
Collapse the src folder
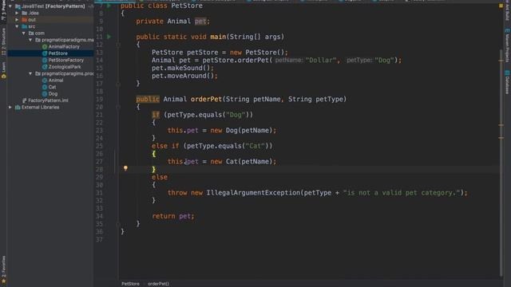17,26
